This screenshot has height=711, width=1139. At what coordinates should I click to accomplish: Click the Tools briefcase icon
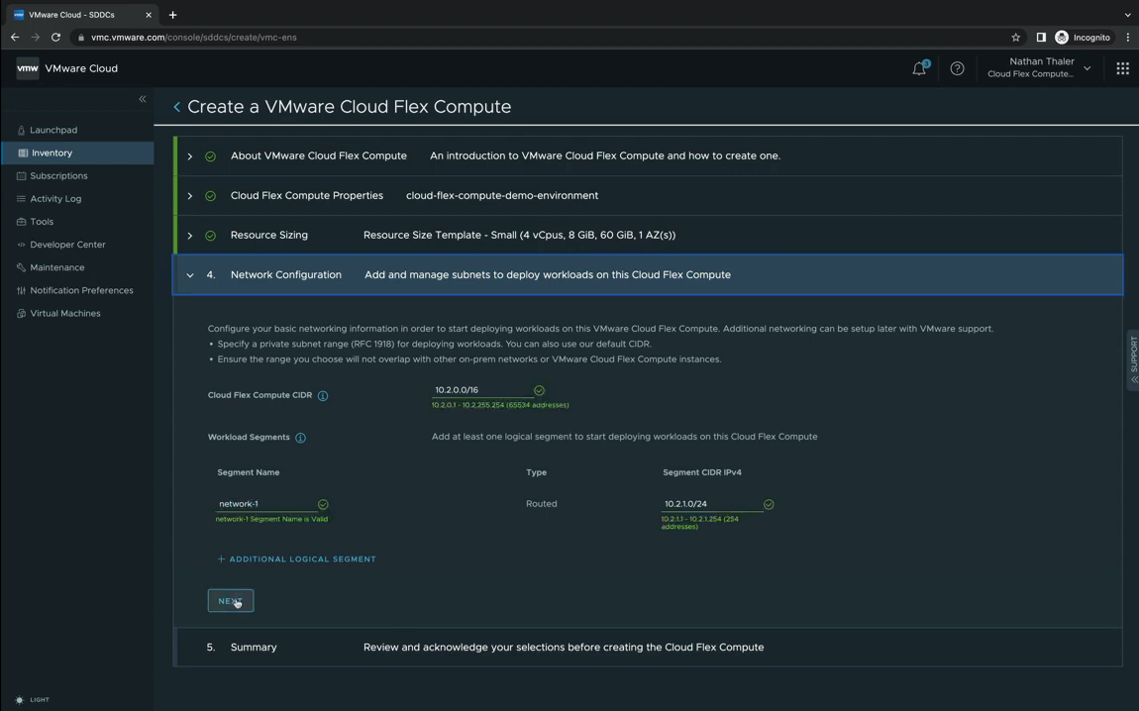pos(21,222)
